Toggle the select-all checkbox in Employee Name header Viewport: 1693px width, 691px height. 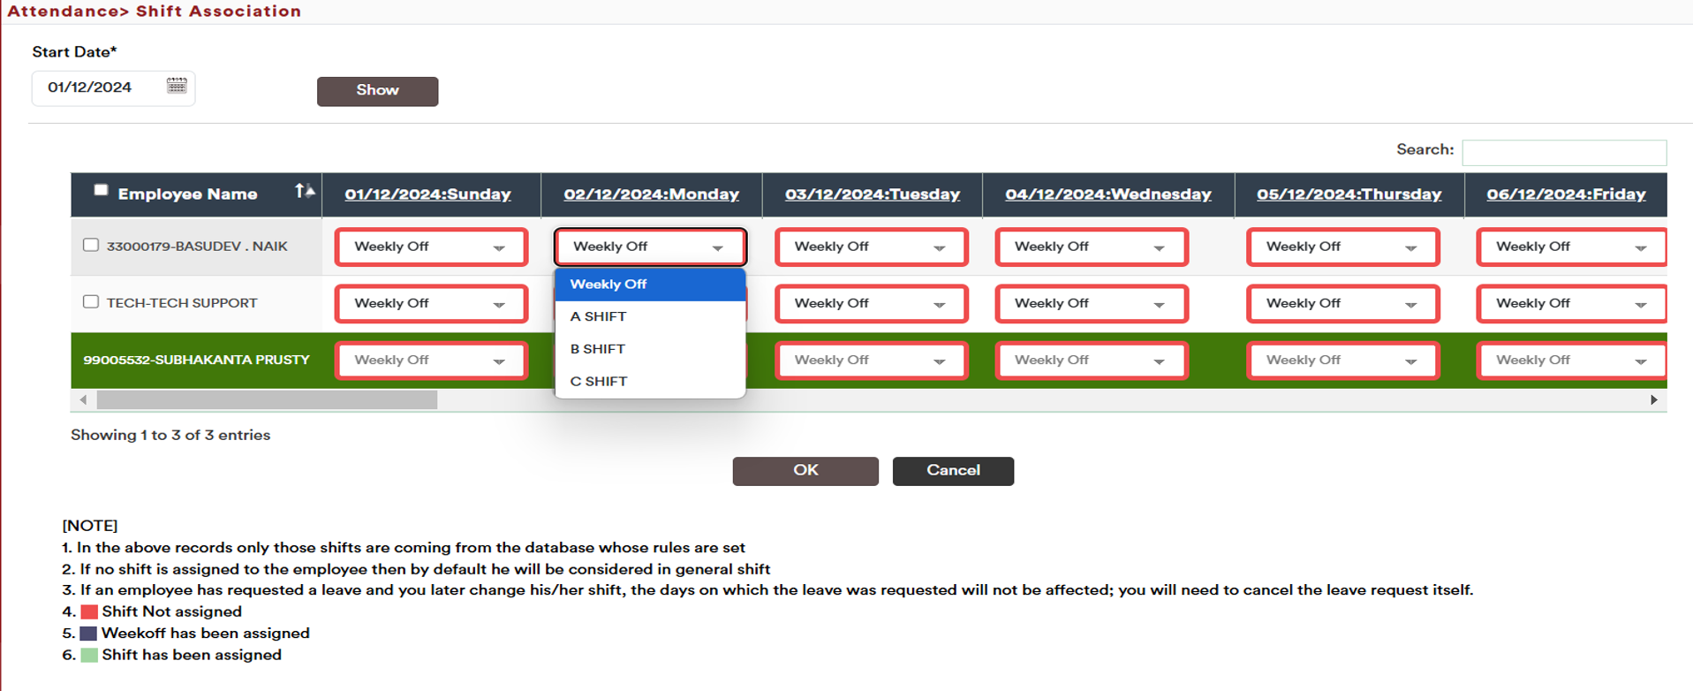(x=101, y=191)
